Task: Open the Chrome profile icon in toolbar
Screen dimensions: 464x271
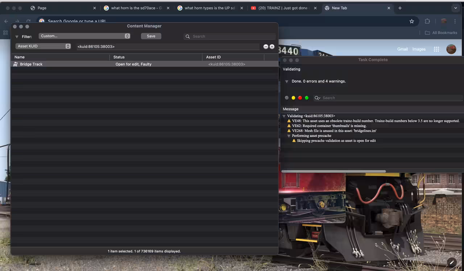Action: pos(444,21)
